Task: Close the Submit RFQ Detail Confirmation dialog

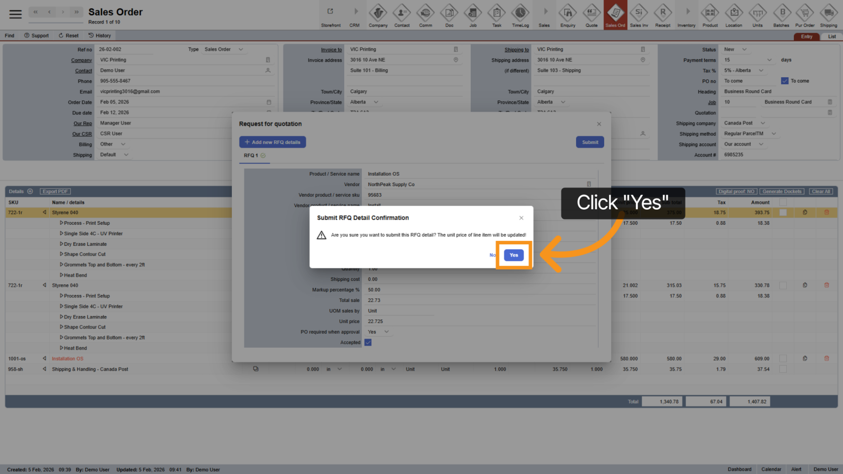Action: [x=521, y=218]
